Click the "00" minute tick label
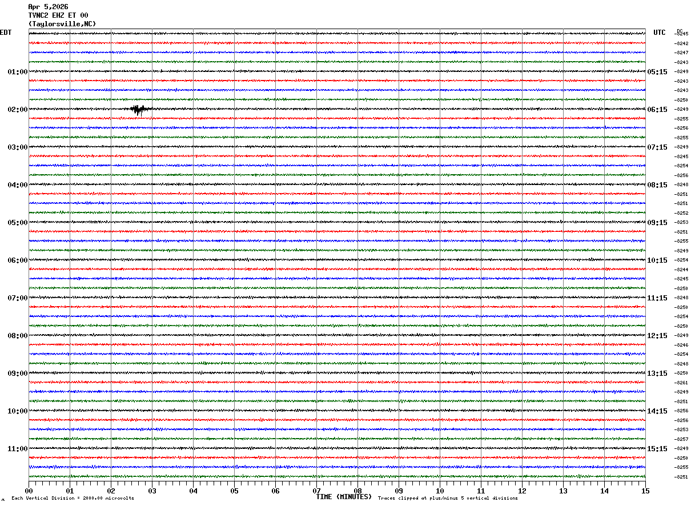 tap(29, 491)
